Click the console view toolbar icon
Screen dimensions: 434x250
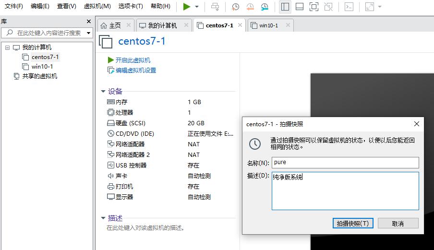[x=349, y=7]
